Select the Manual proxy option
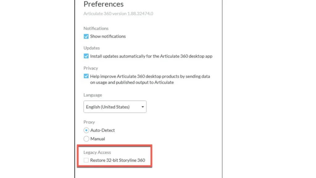Viewport: 316px width, 178px height. pos(86,139)
